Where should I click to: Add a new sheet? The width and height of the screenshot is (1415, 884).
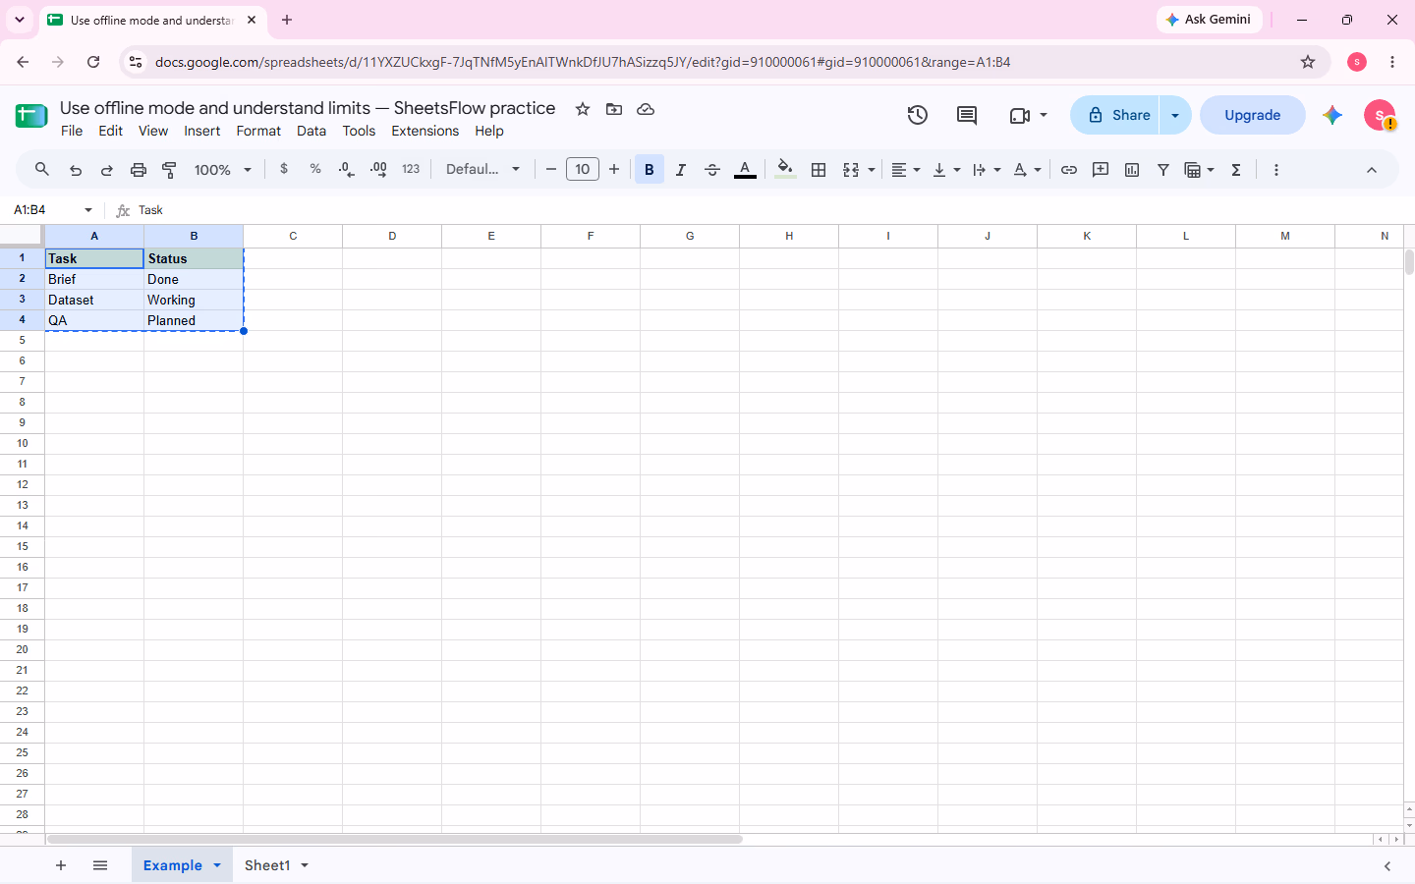pos(61,865)
